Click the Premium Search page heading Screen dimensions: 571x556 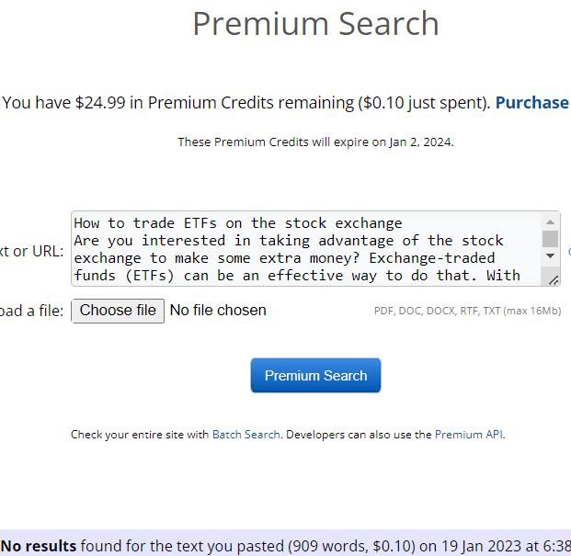point(315,24)
